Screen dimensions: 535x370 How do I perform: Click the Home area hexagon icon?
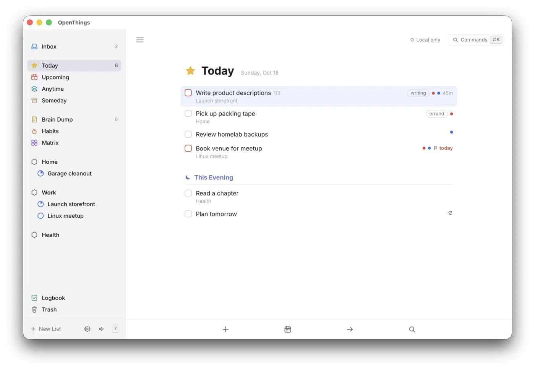pyautogui.click(x=34, y=162)
